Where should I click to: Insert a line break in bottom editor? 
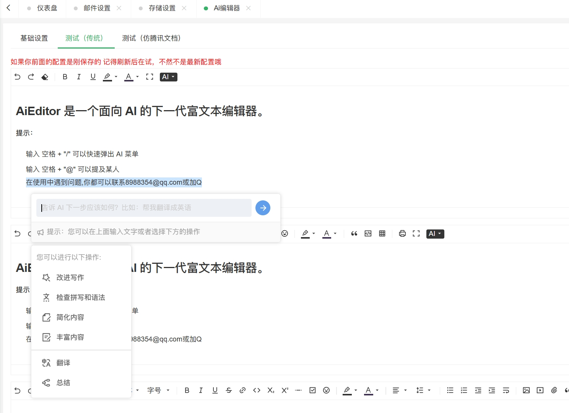(506, 390)
